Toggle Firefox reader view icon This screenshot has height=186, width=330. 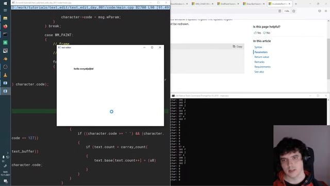click(279, 11)
